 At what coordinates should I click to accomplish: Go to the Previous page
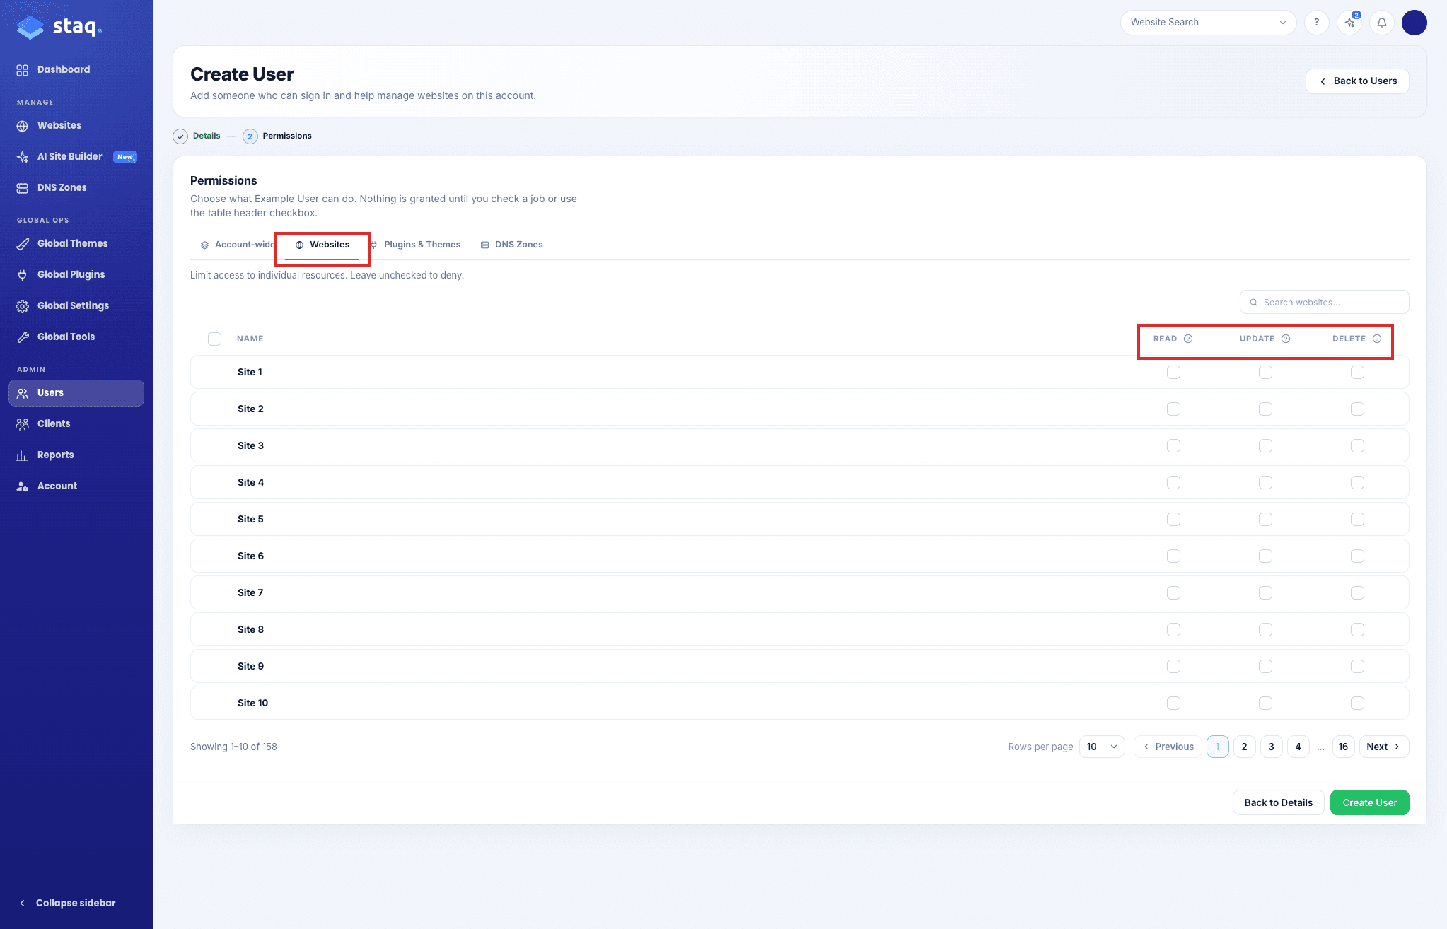click(x=1168, y=747)
